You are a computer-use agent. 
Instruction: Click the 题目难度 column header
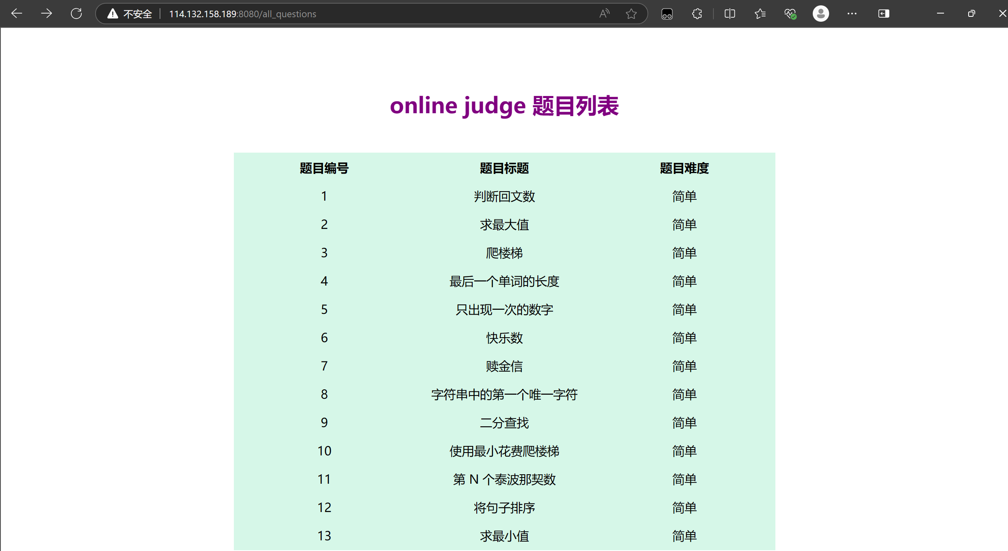[684, 168]
